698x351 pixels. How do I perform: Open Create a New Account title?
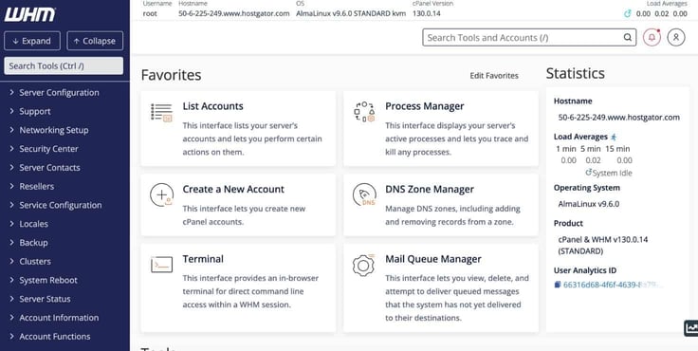(233, 189)
